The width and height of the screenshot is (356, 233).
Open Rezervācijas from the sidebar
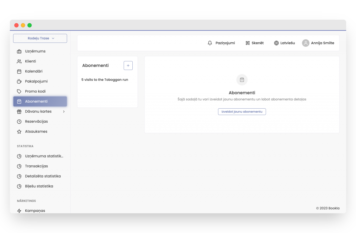point(36,121)
